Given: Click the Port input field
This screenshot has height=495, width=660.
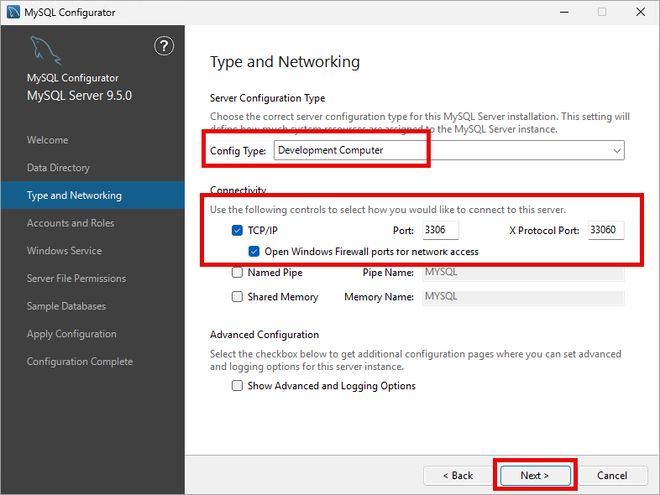Looking at the screenshot, I should (x=440, y=230).
